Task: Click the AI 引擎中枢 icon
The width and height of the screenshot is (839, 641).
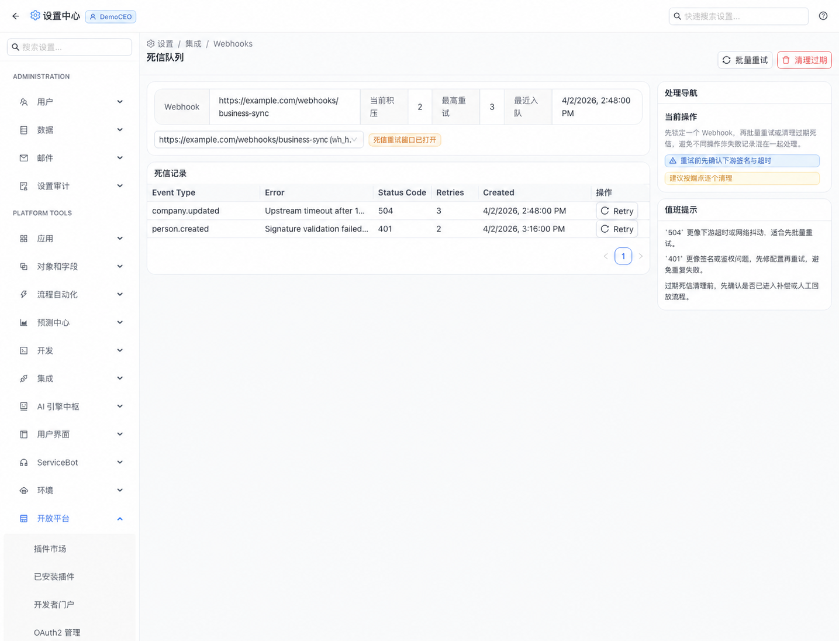Action: (24, 406)
